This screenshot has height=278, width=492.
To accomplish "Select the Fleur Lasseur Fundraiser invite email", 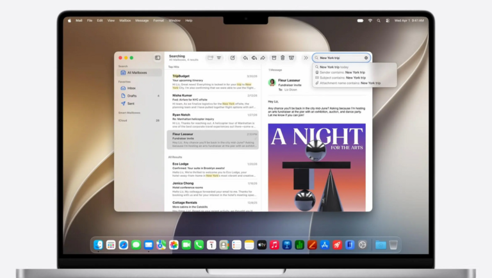I will click(213, 140).
